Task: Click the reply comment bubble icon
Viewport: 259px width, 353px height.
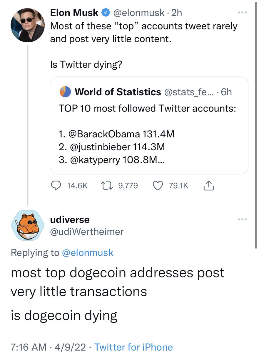Action: click(56, 186)
